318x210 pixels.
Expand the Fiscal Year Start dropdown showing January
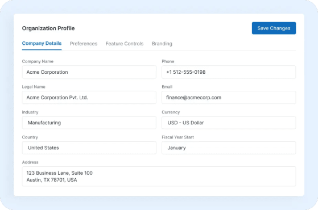[x=229, y=148]
